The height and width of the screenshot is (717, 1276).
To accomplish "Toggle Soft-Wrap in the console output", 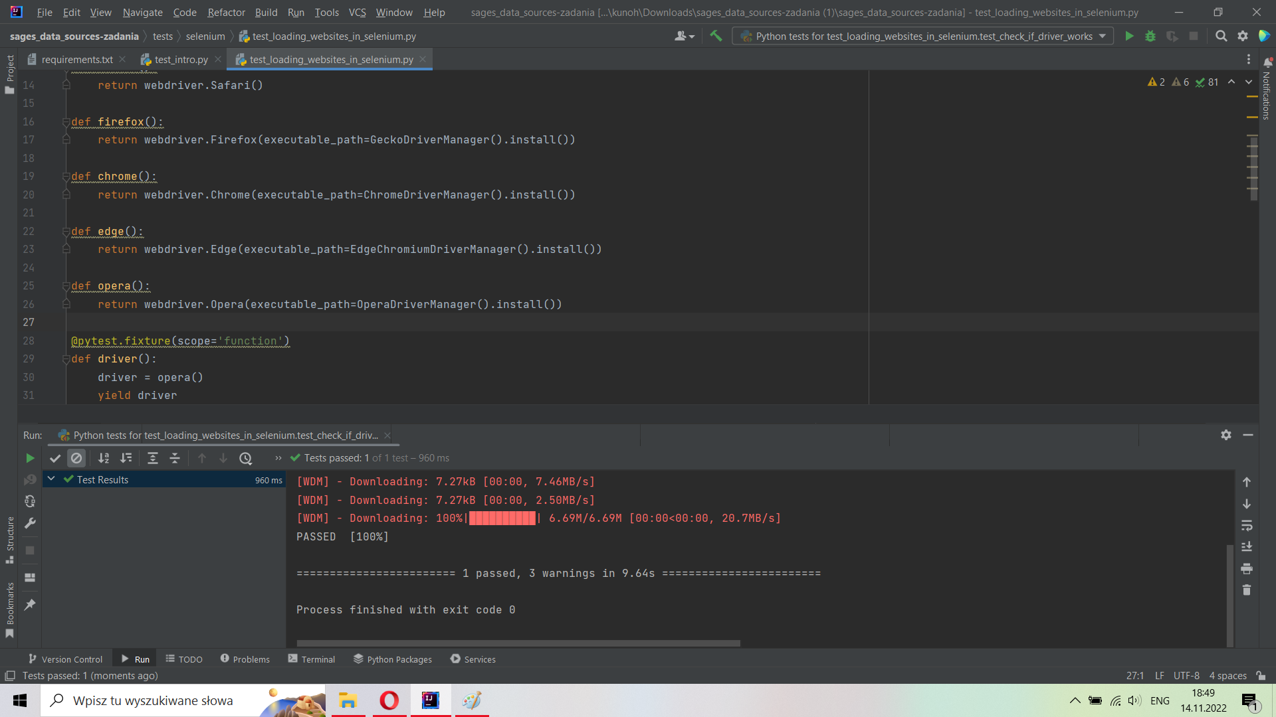I will coord(1247,526).
